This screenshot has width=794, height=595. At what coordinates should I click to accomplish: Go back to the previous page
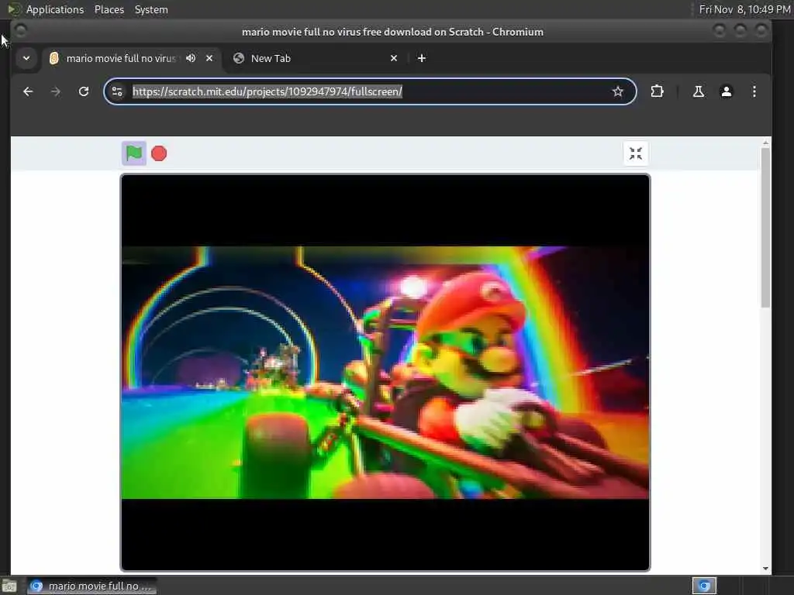click(28, 91)
